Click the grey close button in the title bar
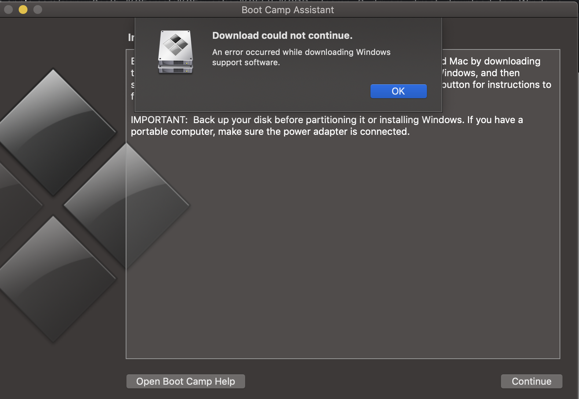Viewport: 579px width, 399px height. pos(8,10)
